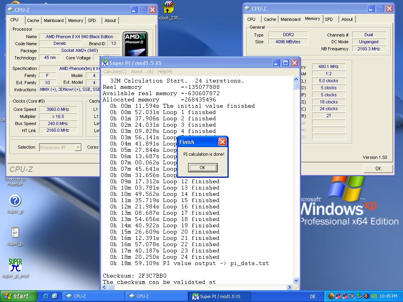Viewport: 403px width, 302px height.
Task: Launch Internet Explorer from the quick launch bar
Action: (46, 296)
